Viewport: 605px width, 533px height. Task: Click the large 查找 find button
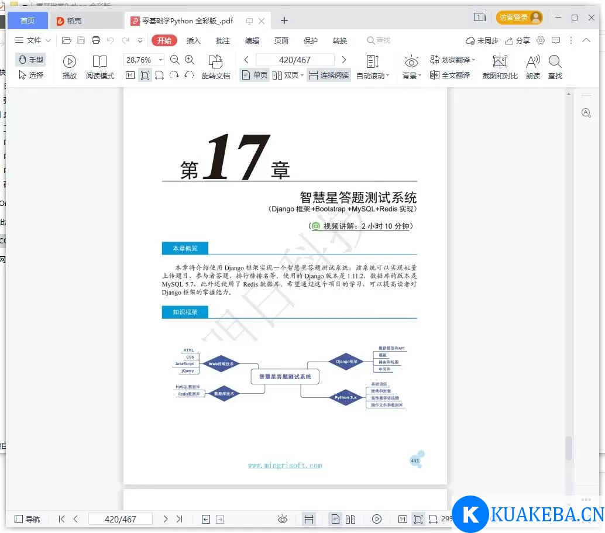[x=555, y=67]
